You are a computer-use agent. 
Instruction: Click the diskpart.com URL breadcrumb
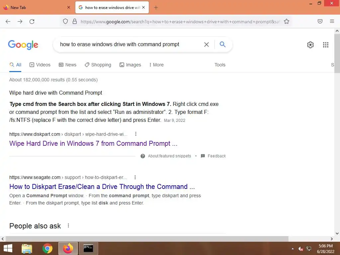coord(68,134)
